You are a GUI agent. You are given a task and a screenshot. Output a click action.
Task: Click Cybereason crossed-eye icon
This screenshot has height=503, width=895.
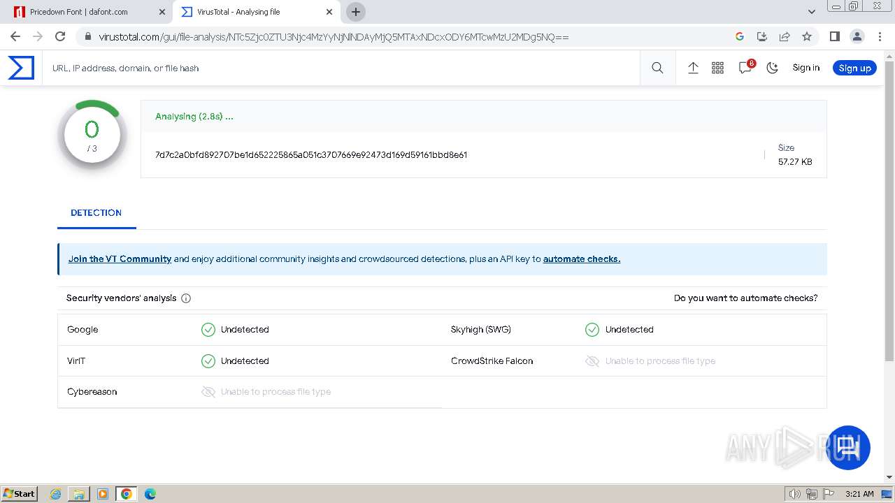tap(208, 392)
